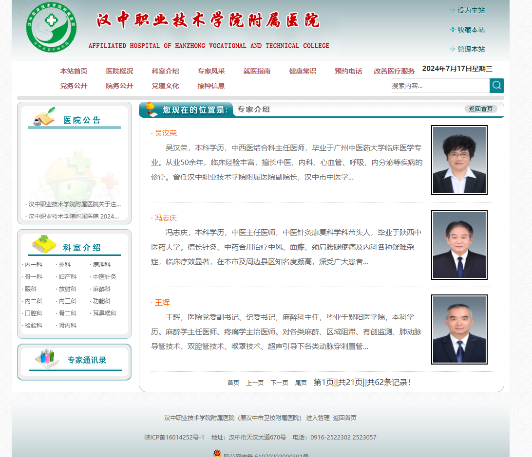532x457 pixels.
Task: Click the green hospital logo emblem
Action: pyautogui.click(x=51, y=27)
